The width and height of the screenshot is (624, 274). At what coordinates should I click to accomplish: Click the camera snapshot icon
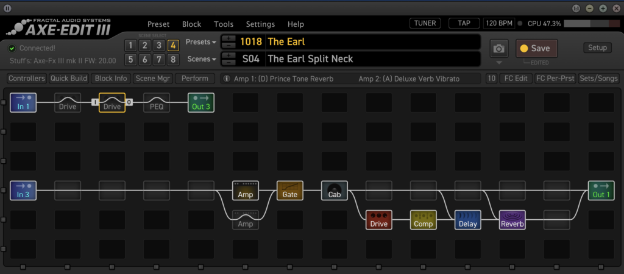pyautogui.click(x=498, y=49)
